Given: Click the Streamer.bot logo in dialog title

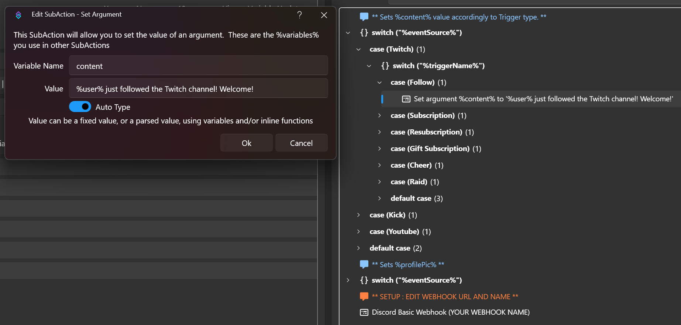Looking at the screenshot, I should tap(18, 15).
